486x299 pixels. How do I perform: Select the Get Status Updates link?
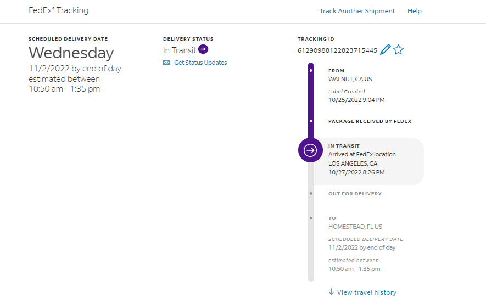[200, 63]
